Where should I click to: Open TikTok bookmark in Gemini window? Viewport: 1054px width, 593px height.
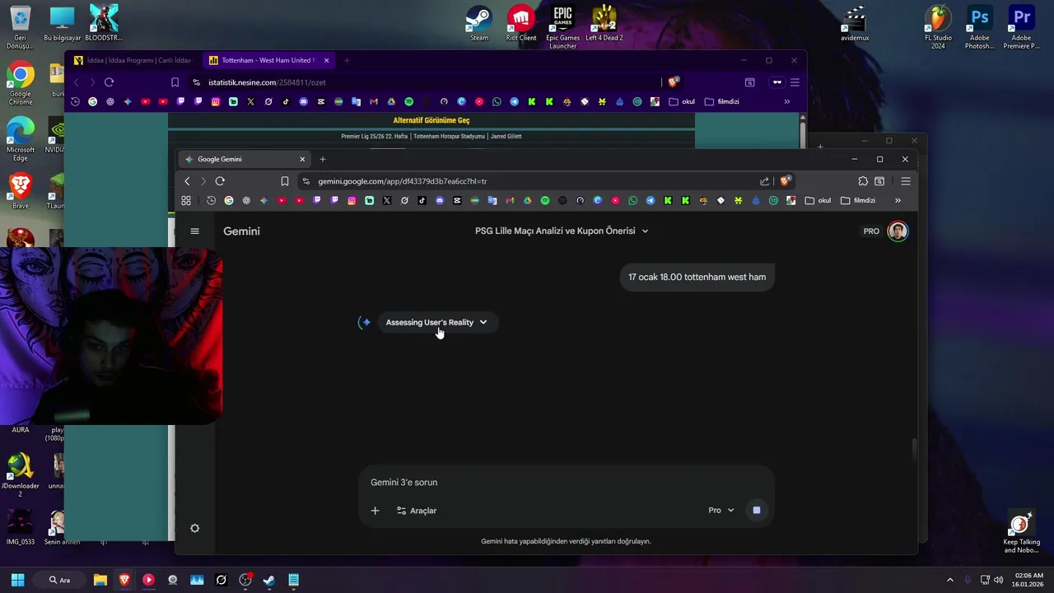(422, 200)
